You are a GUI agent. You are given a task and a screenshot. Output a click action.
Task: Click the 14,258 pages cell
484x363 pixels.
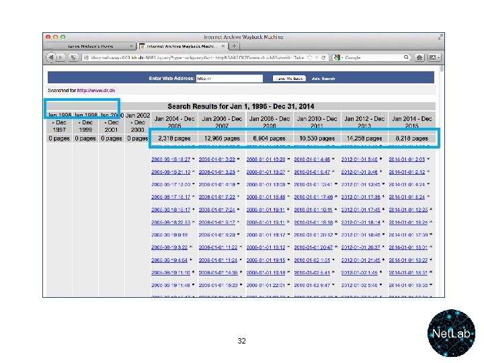tap(364, 138)
